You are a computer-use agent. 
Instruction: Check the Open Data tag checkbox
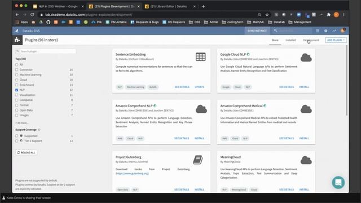coord(16,111)
